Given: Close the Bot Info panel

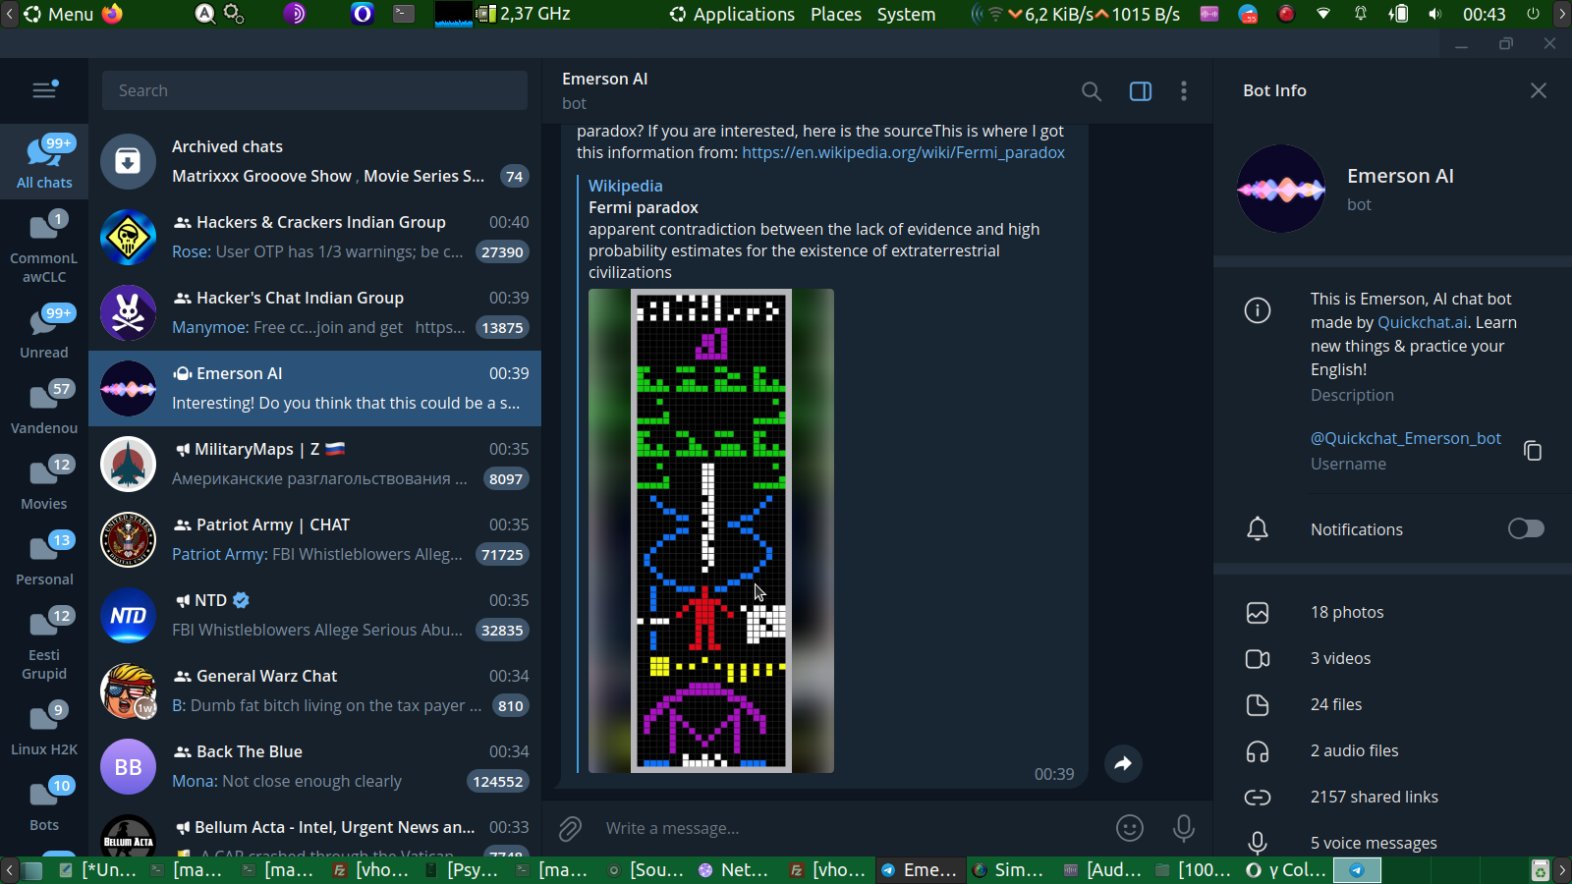Looking at the screenshot, I should [x=1539, y=90].
